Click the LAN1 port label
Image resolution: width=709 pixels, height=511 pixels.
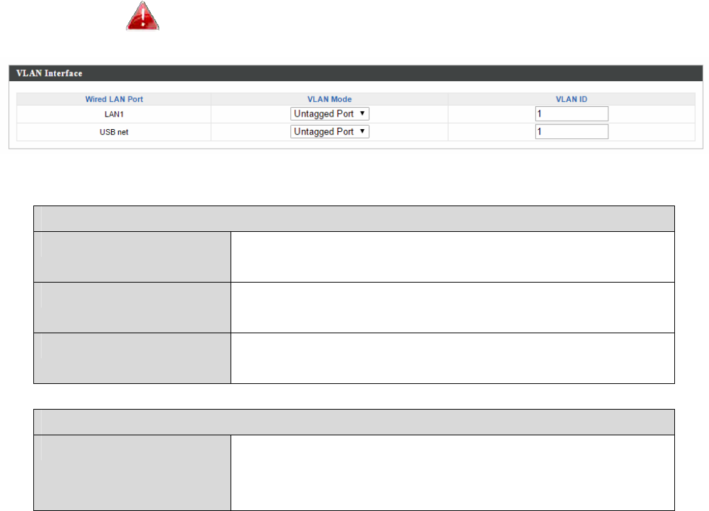tap(114, 115)
